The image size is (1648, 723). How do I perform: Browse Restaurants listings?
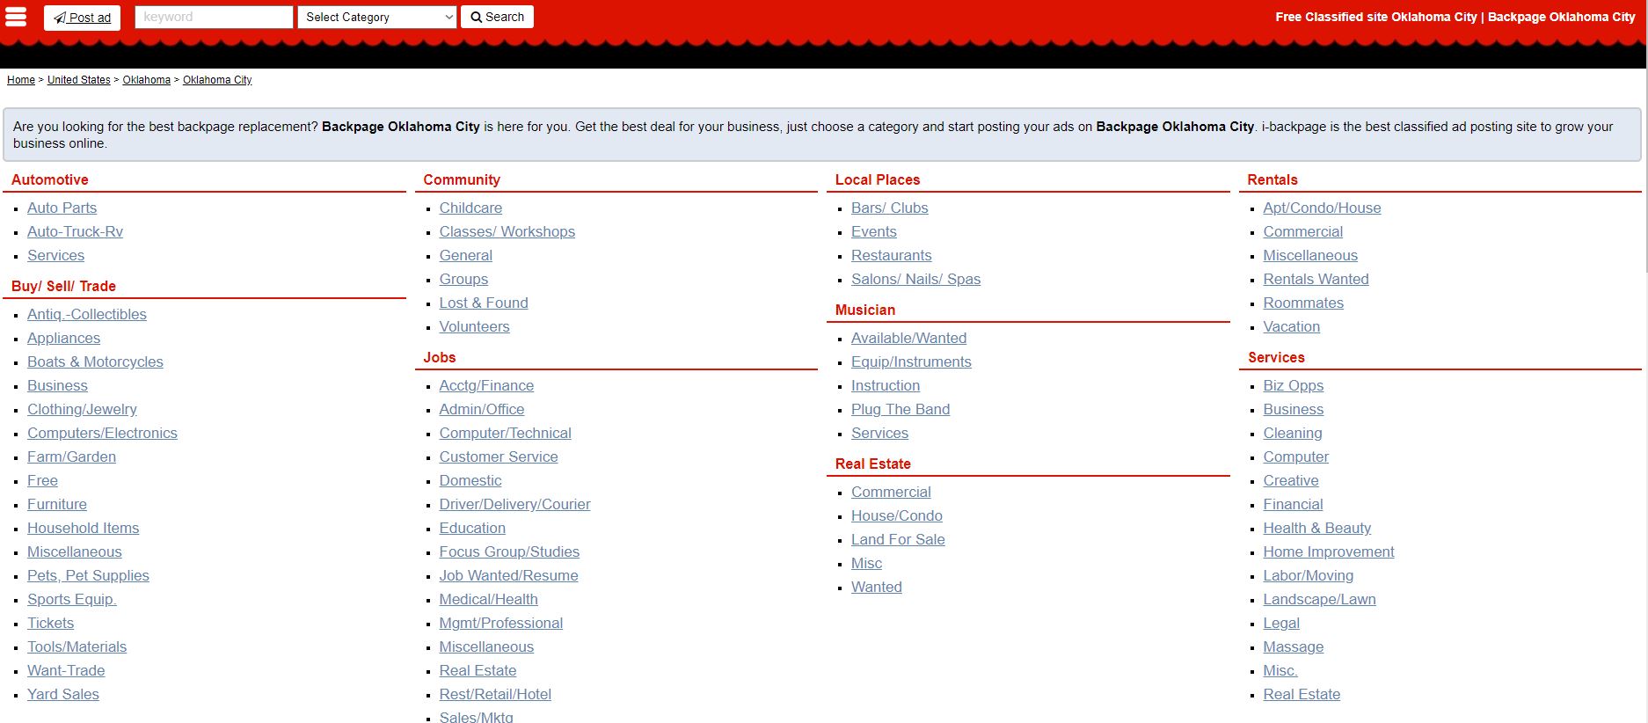(x=892, y=255)
